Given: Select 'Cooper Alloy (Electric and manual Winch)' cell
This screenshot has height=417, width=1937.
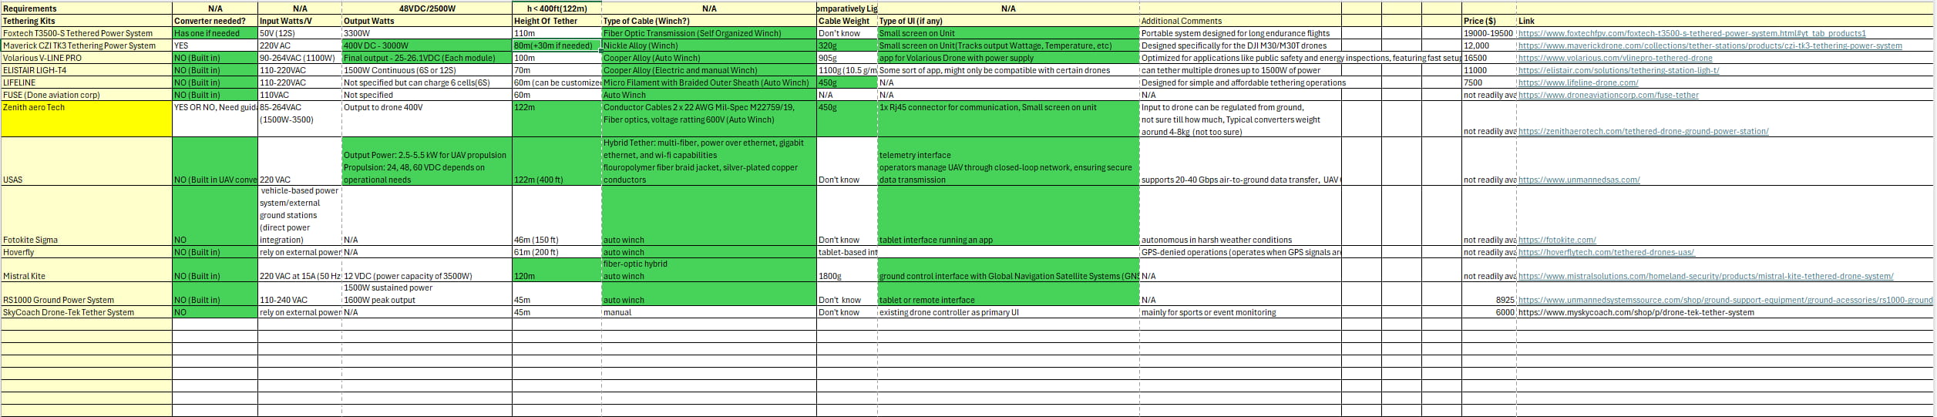Looking at the screenshot, I should click(x=709, y=70).
